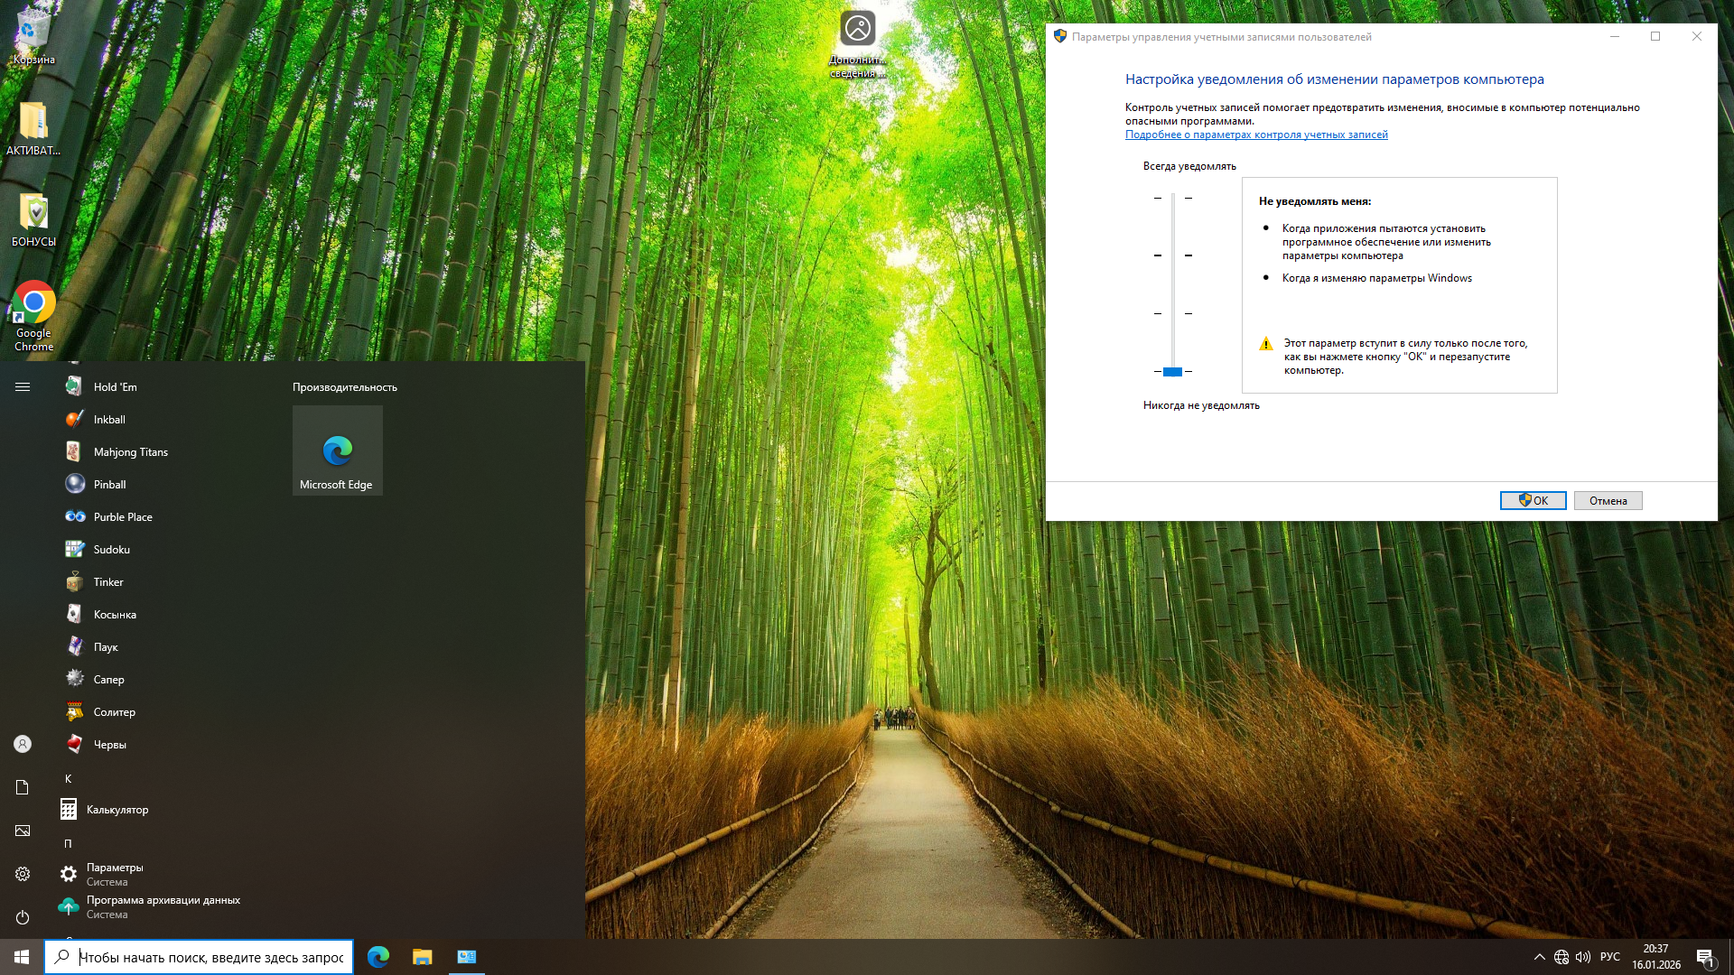Click the Отмена button
The width and height of the screenshot is (1734, 975).
1608,501
